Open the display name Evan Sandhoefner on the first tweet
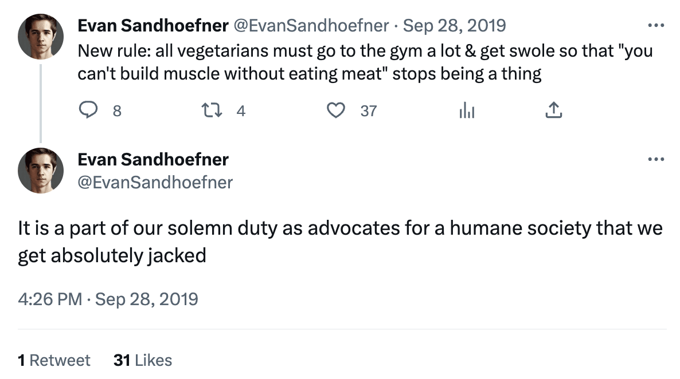 click(153, 26)
